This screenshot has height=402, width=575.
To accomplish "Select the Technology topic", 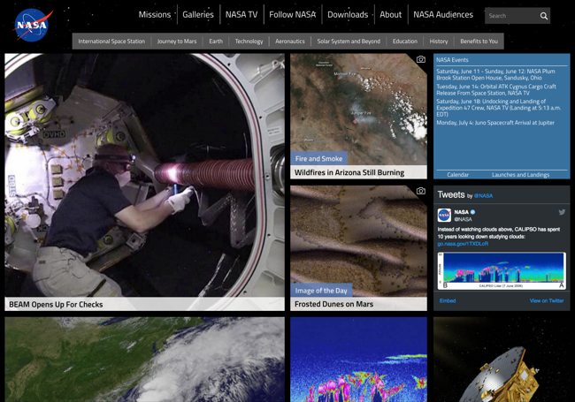I will [249, 42].
